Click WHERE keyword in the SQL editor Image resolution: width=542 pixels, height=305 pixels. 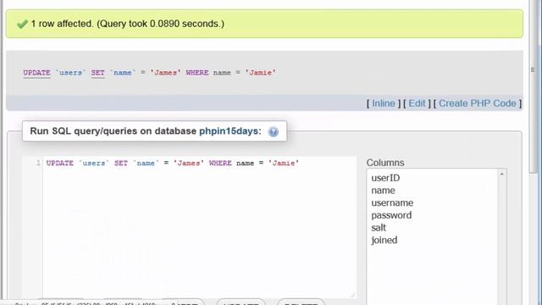220,164
